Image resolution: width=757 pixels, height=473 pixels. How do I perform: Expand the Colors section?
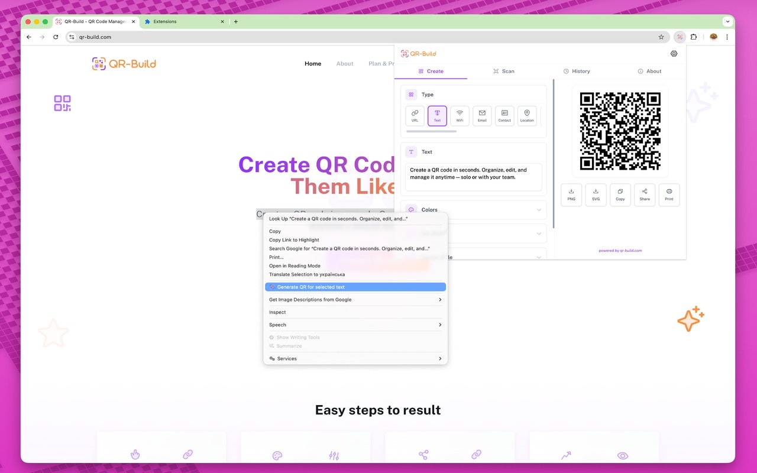pos(473,210)
